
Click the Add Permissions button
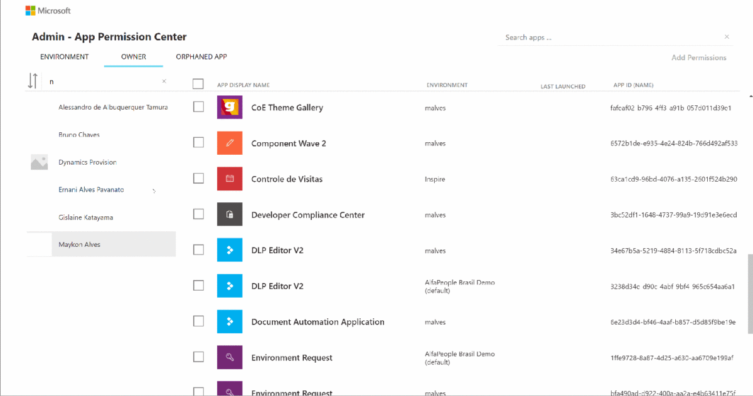(x=698, y=57)
